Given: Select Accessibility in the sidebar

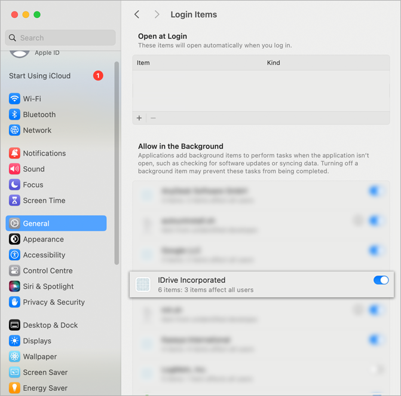Looking at the screenshot, I should 44,255.
